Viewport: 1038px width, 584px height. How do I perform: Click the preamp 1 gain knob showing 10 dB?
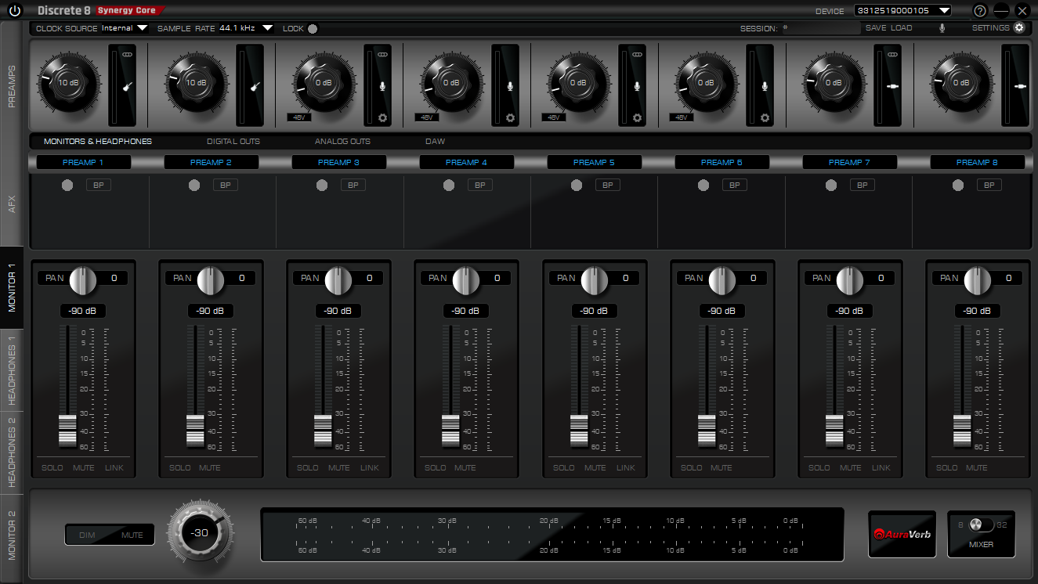68,82
